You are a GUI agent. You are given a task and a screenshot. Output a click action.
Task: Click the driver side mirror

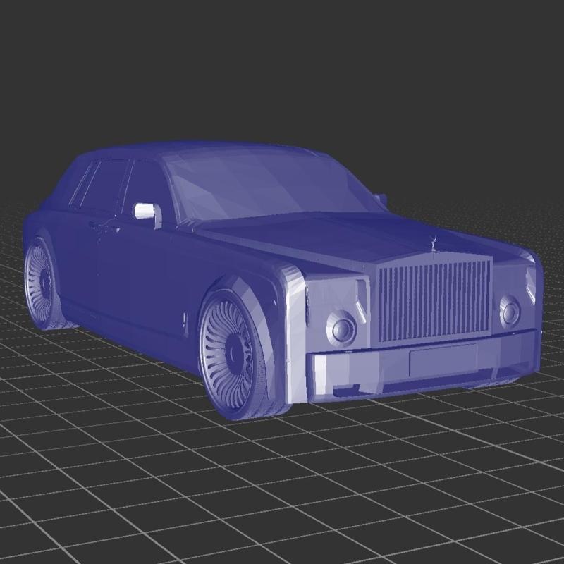[x=145, y=211]
